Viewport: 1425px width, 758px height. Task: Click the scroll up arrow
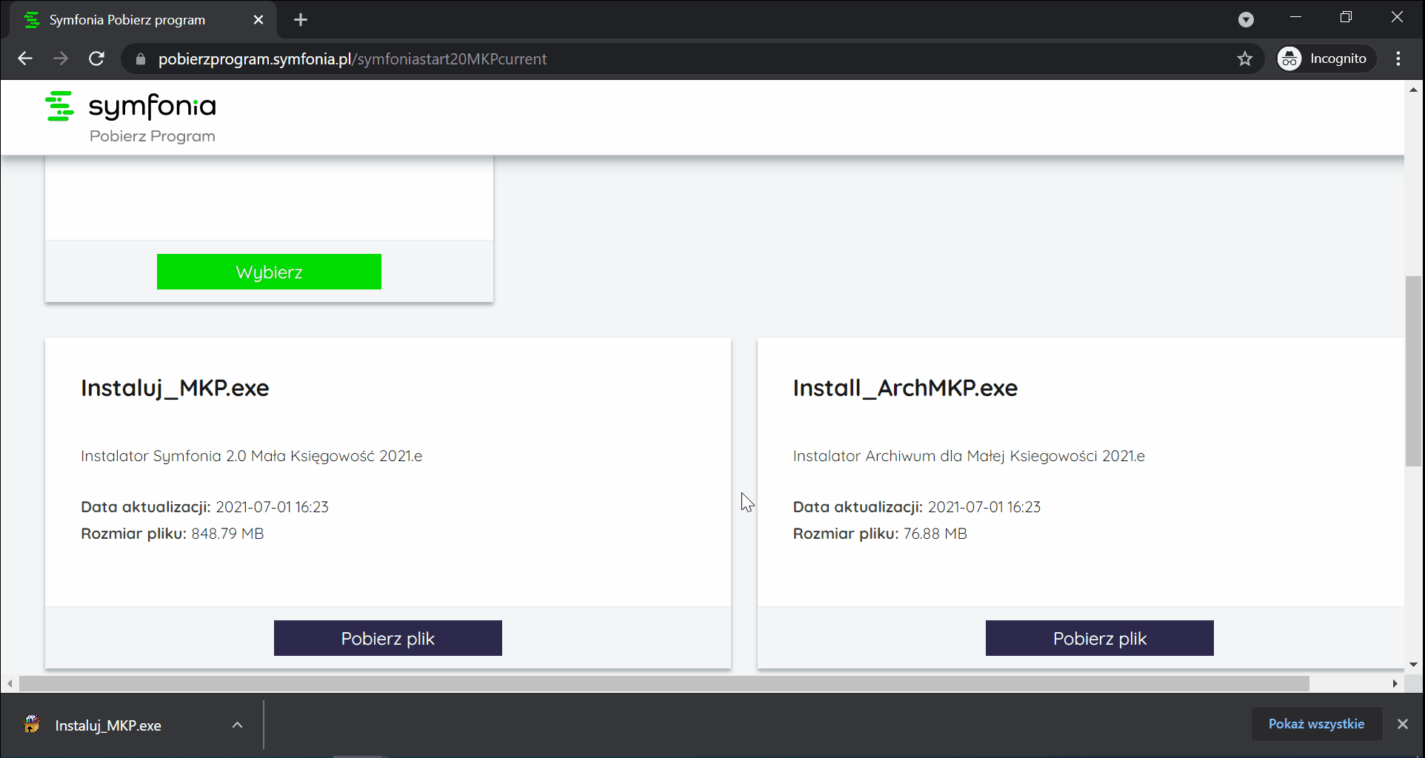pyautogui.click(x=1414, y=90)
